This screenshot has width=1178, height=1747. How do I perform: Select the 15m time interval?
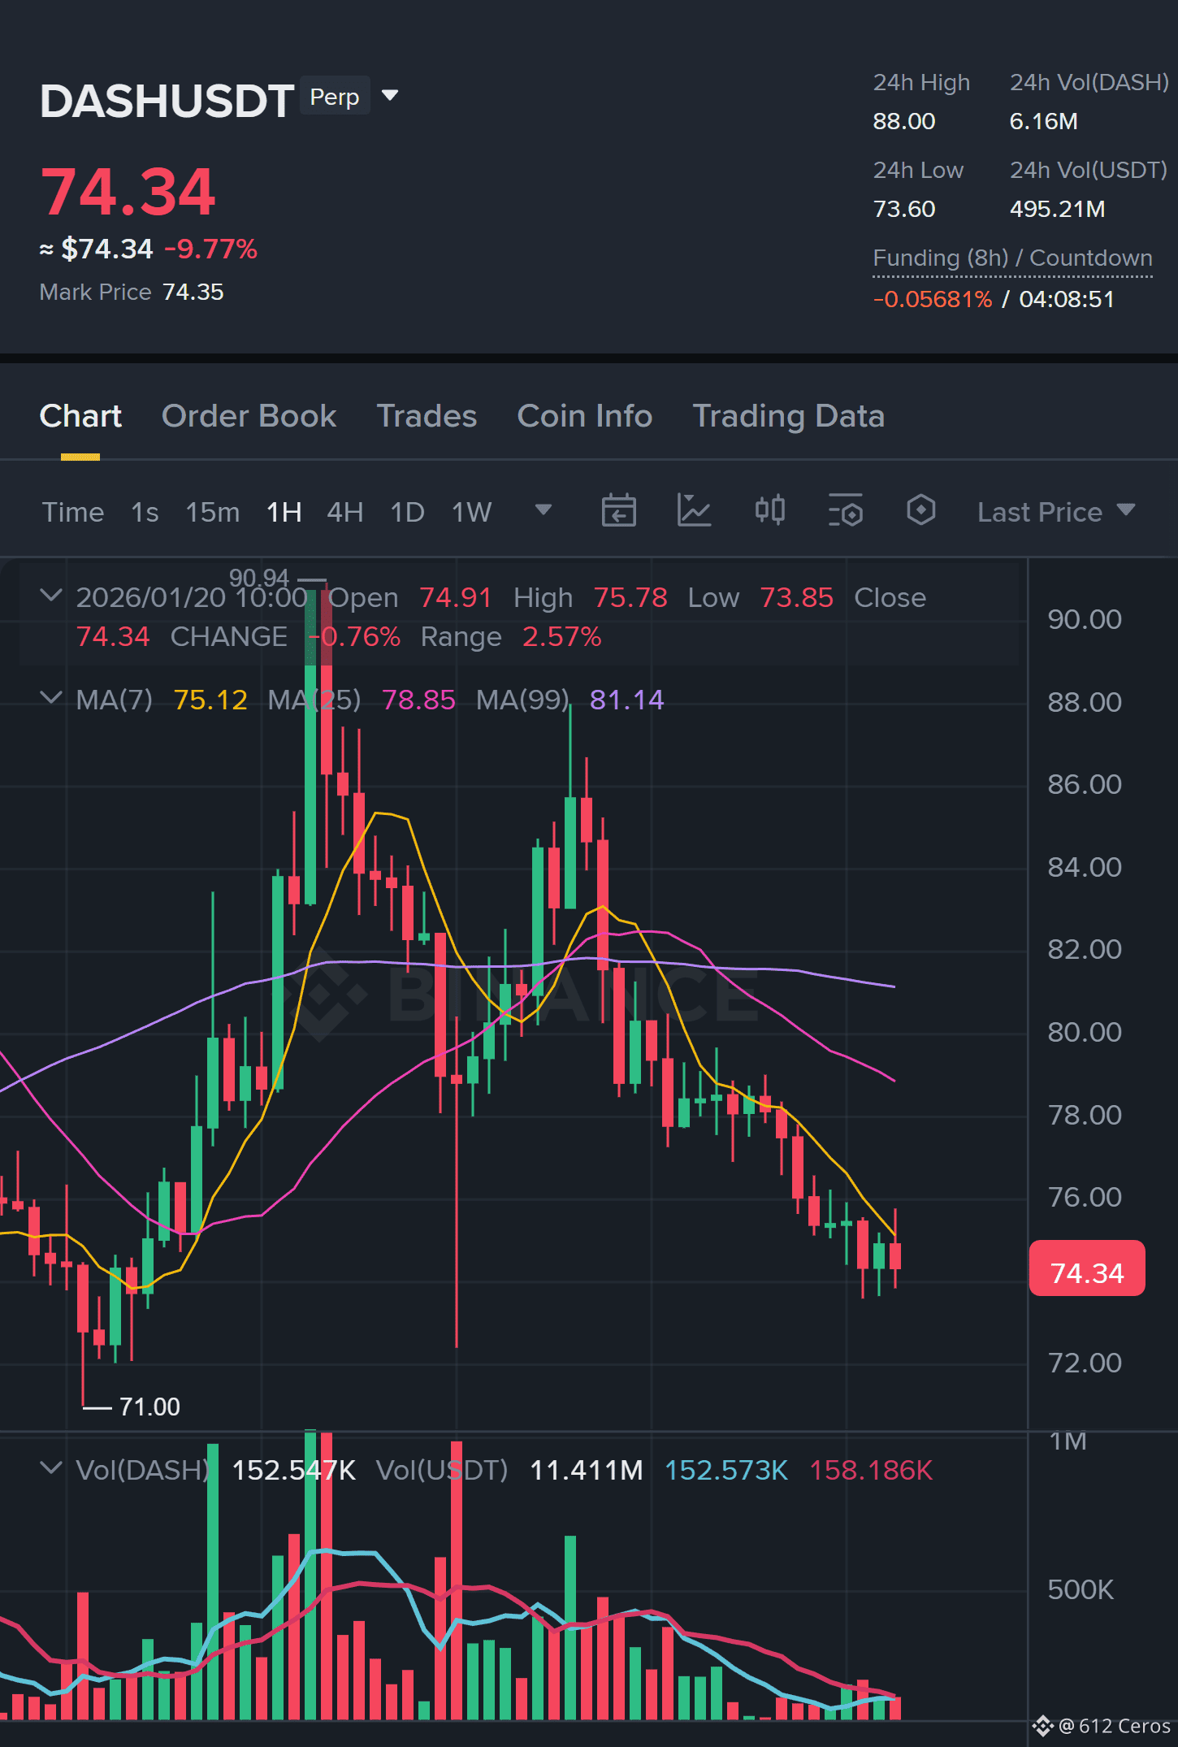pos(213,512)
